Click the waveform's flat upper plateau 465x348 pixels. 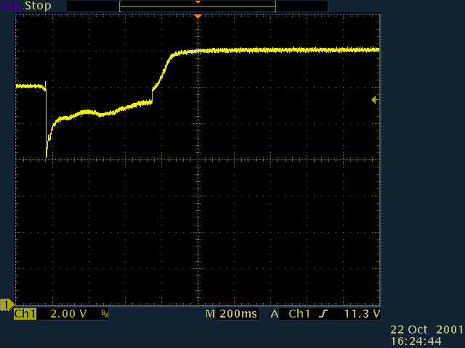pyautogui.click(x=291, y=50)
